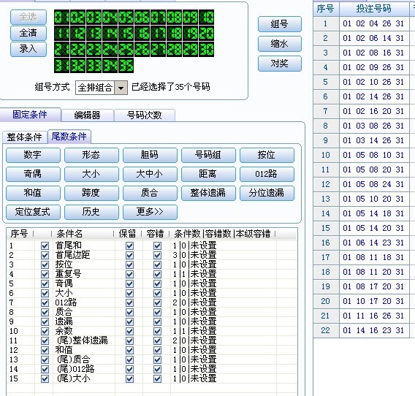Click the 012路 condition button

tap(267, 174)
